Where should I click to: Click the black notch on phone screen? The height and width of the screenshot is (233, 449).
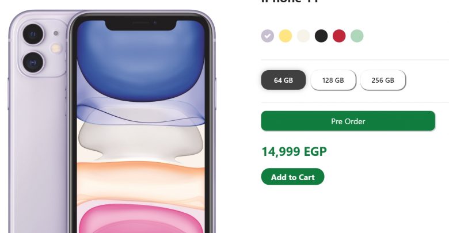[x=140, y=25]
